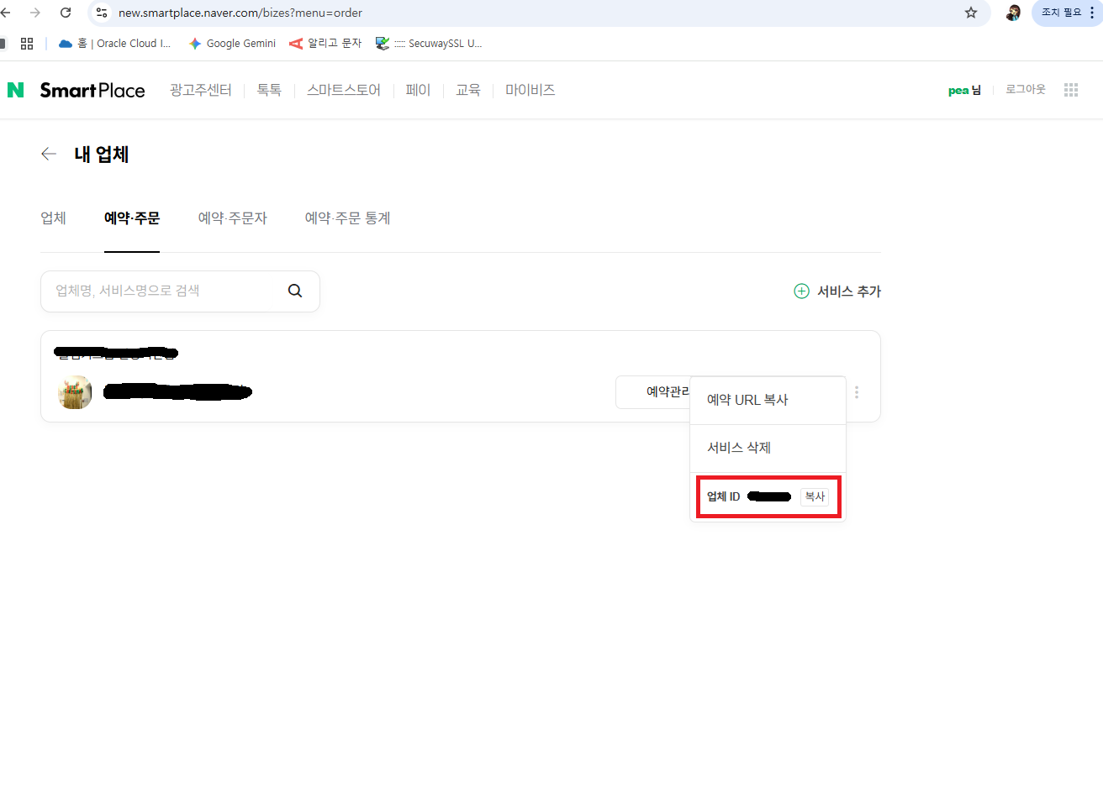
Task: Open the Google account profile icon
Action: pyautogui.click(x=1013, y=13)
